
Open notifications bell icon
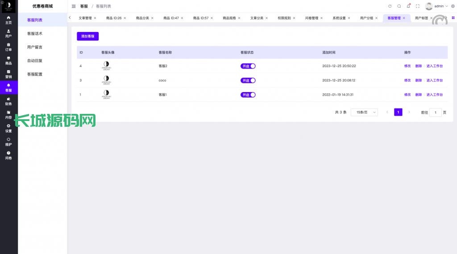point(408,6)
